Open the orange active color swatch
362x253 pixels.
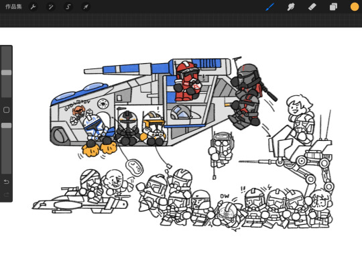pyautogui.click(x=355, y=7)
